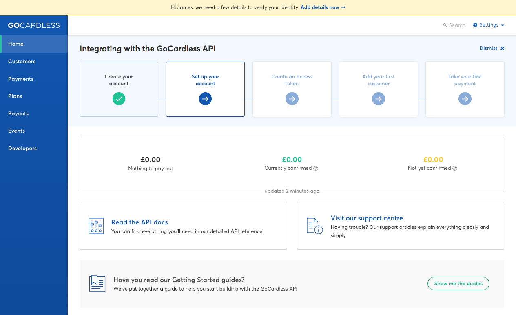Click the green checkmark on Create your account
Screen dimensions: 516x315
tap(119, 99)
